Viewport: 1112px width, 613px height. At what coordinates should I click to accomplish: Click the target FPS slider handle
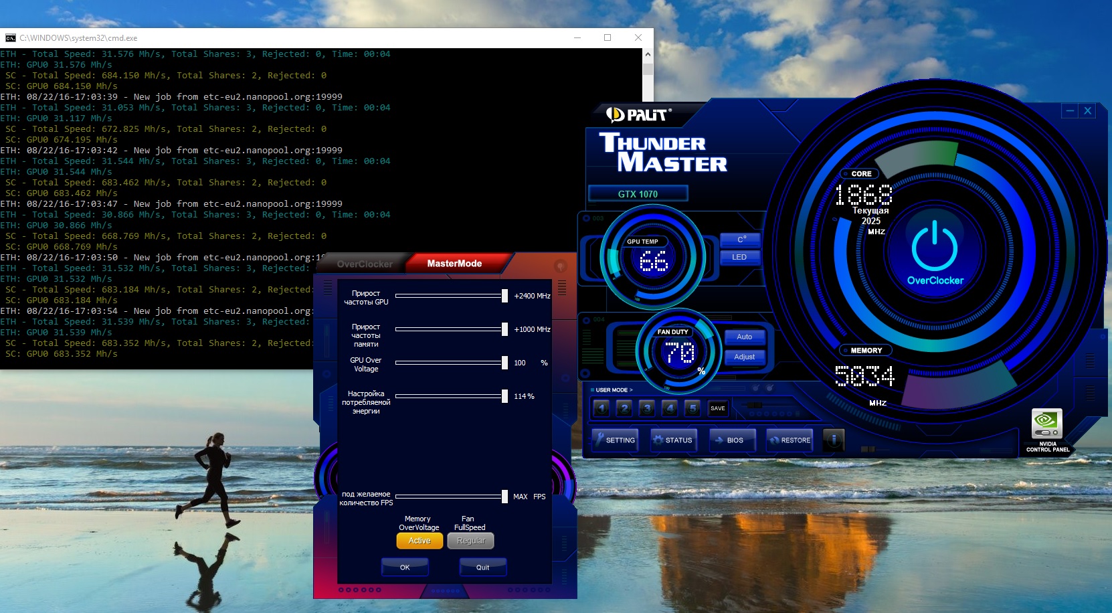504,497
